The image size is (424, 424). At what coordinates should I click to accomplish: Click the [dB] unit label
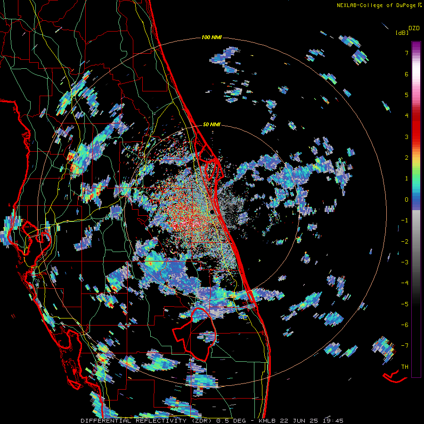coord(402,33)
